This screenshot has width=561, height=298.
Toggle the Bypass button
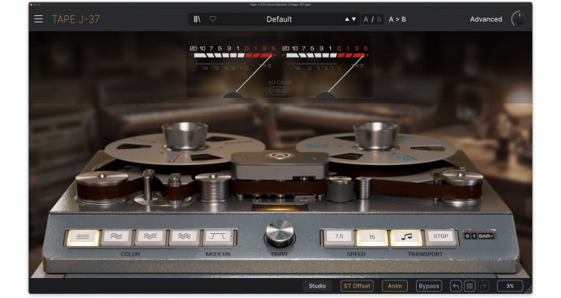(429, 286)
